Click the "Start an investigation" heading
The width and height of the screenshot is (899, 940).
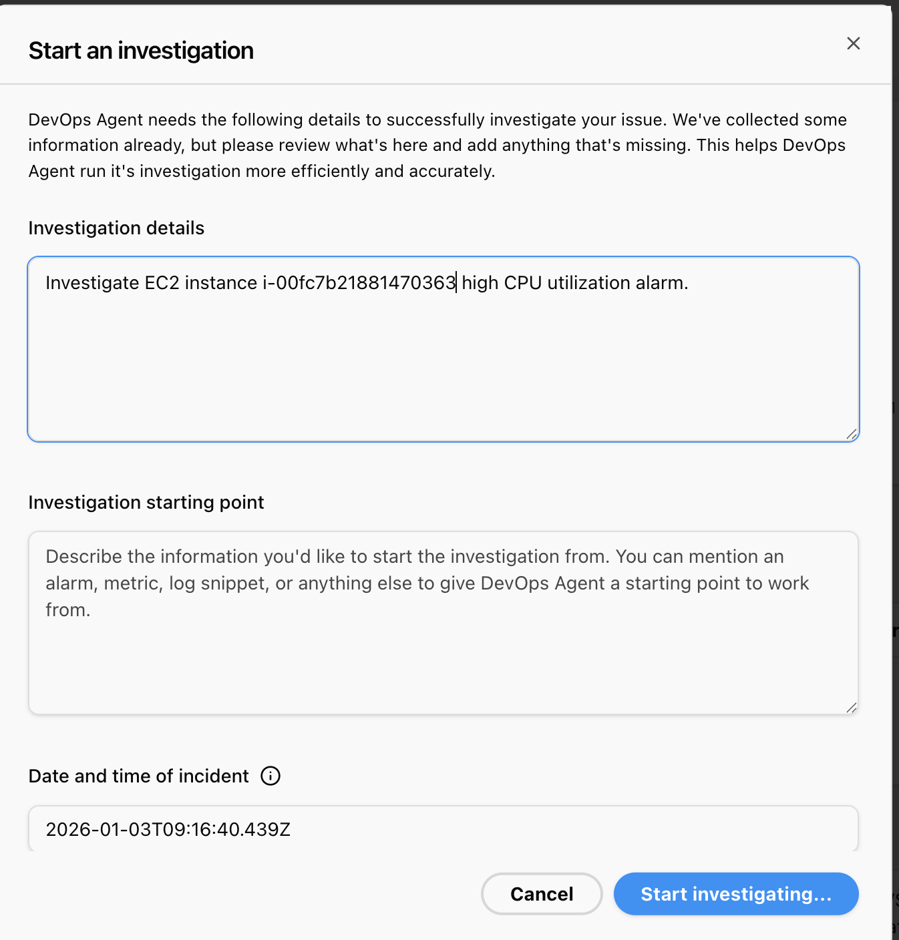(141, 51)
